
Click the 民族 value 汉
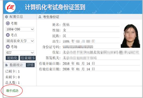64,36
